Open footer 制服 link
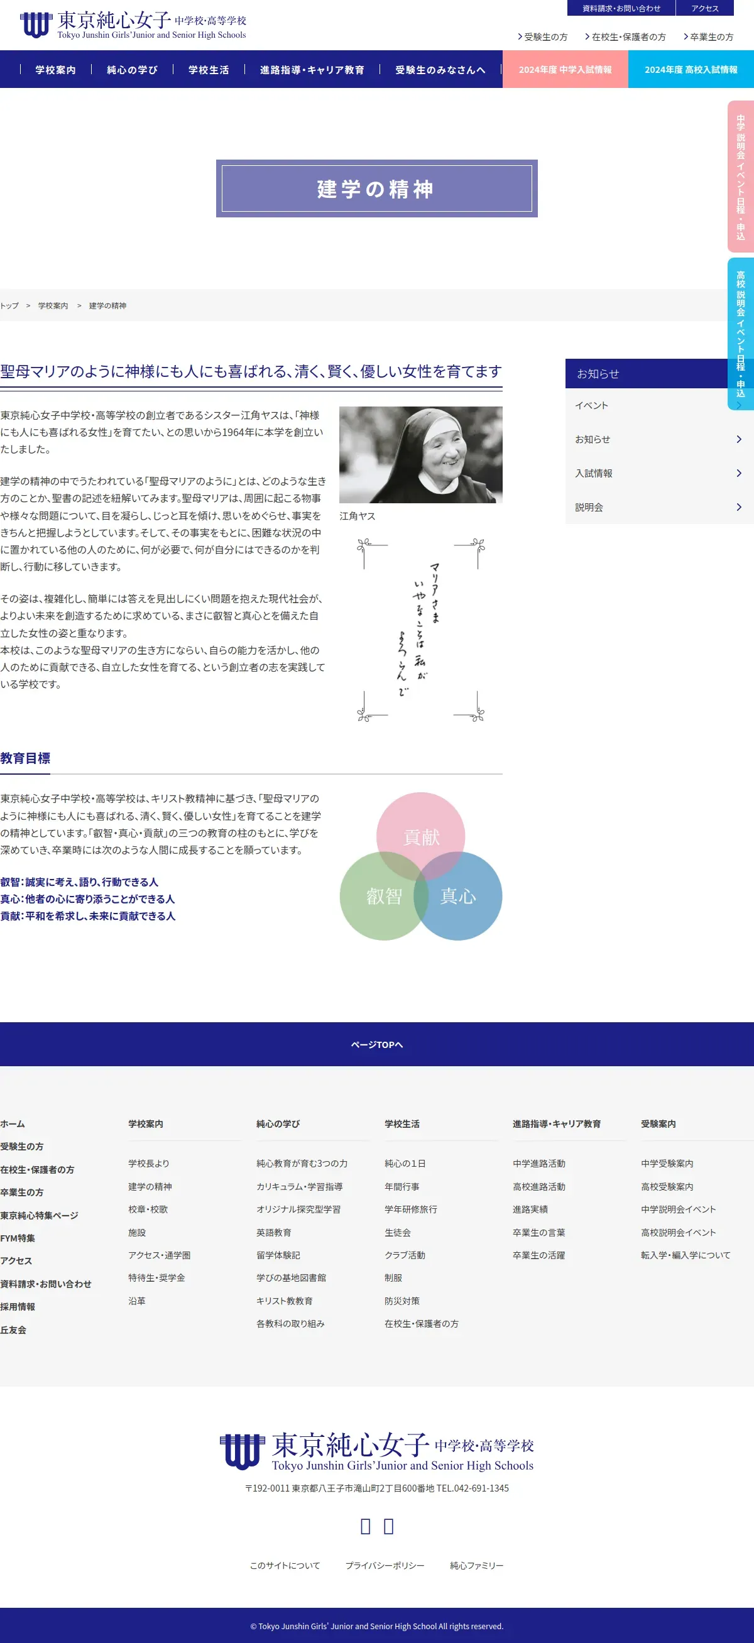Screen dimensions: 754x1643 (393, 1277)
